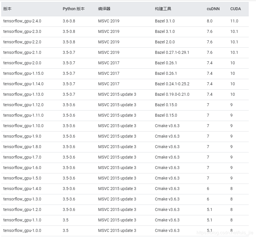The height and width of the screenshot is (238, 256).
Task: Select the tensorflow_gpu-1.1.0 cell
Action: tap(22, 220)
